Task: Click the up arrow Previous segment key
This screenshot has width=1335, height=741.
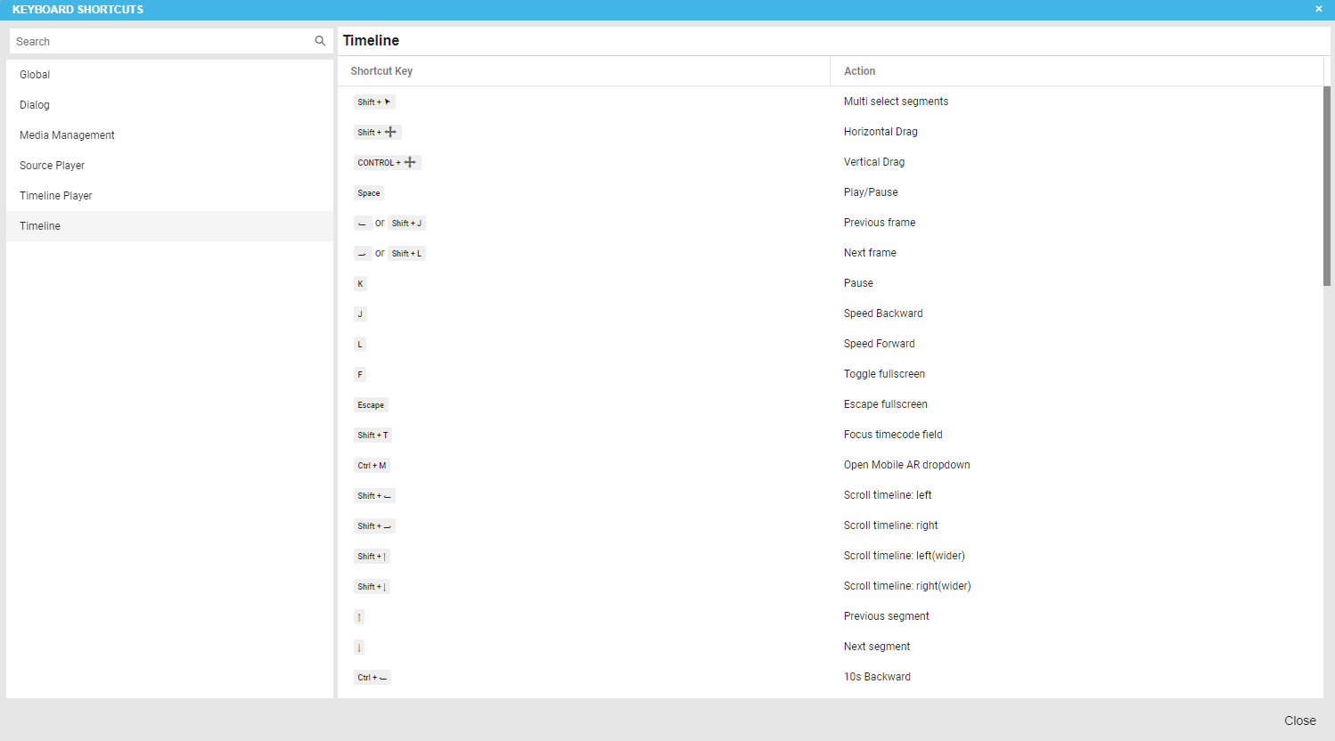Action: (x=359, y=617)
